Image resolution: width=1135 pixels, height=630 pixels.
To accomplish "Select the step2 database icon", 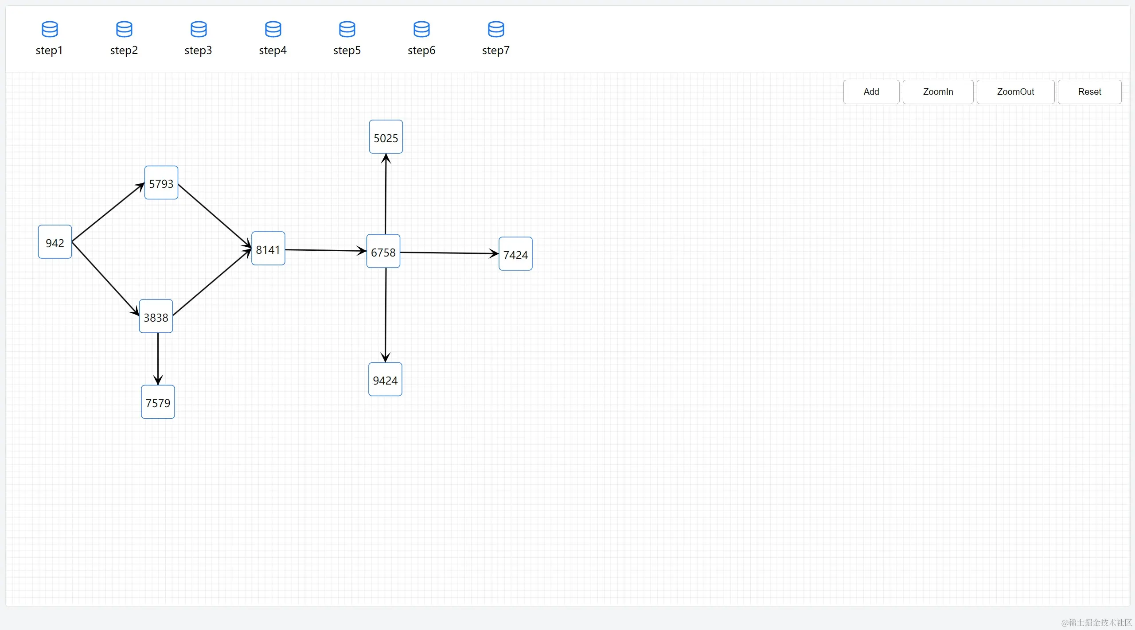I will point(124,29).
